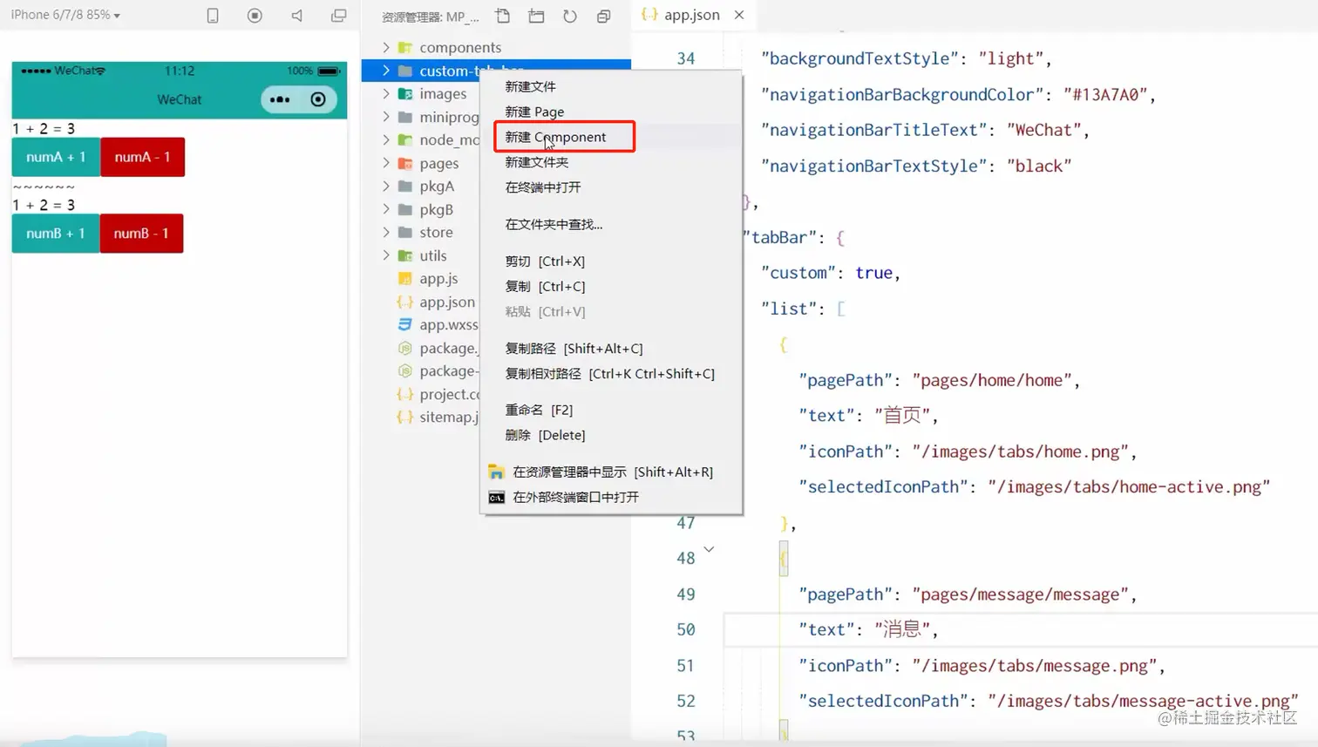
Task: Expand the pages folder
Action: tap(386, 163)
